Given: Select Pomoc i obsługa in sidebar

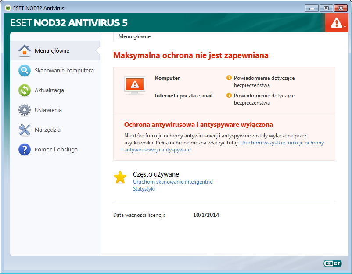Looking at the screenshot, I should point(55,150).
